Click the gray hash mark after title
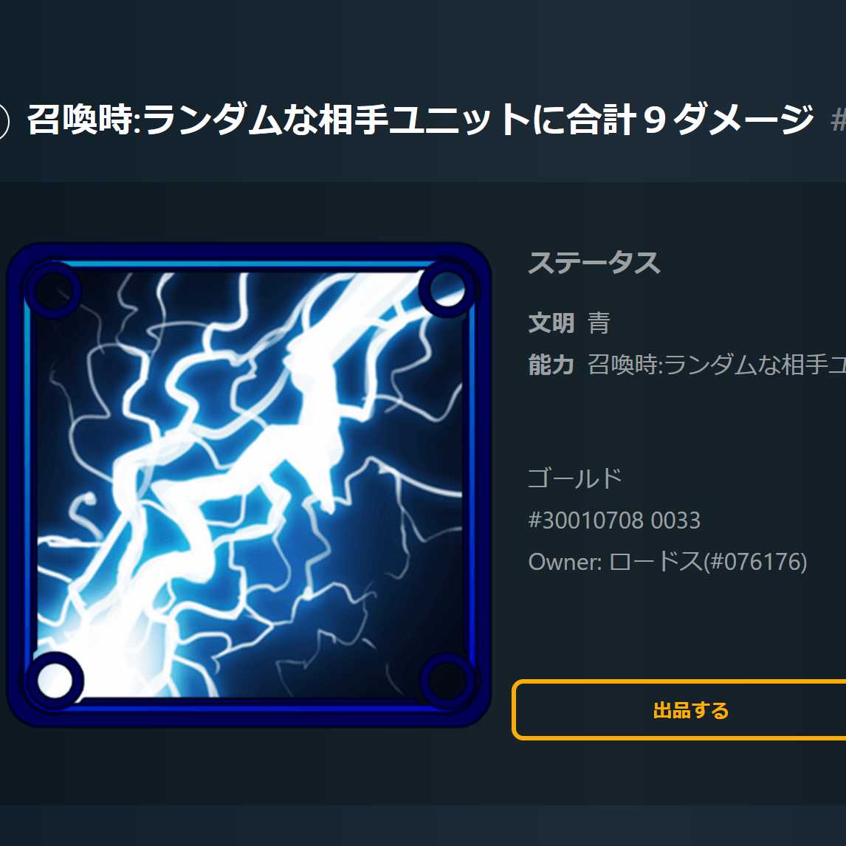The height and width of the screenshot is (846, 846). point(838,120)
